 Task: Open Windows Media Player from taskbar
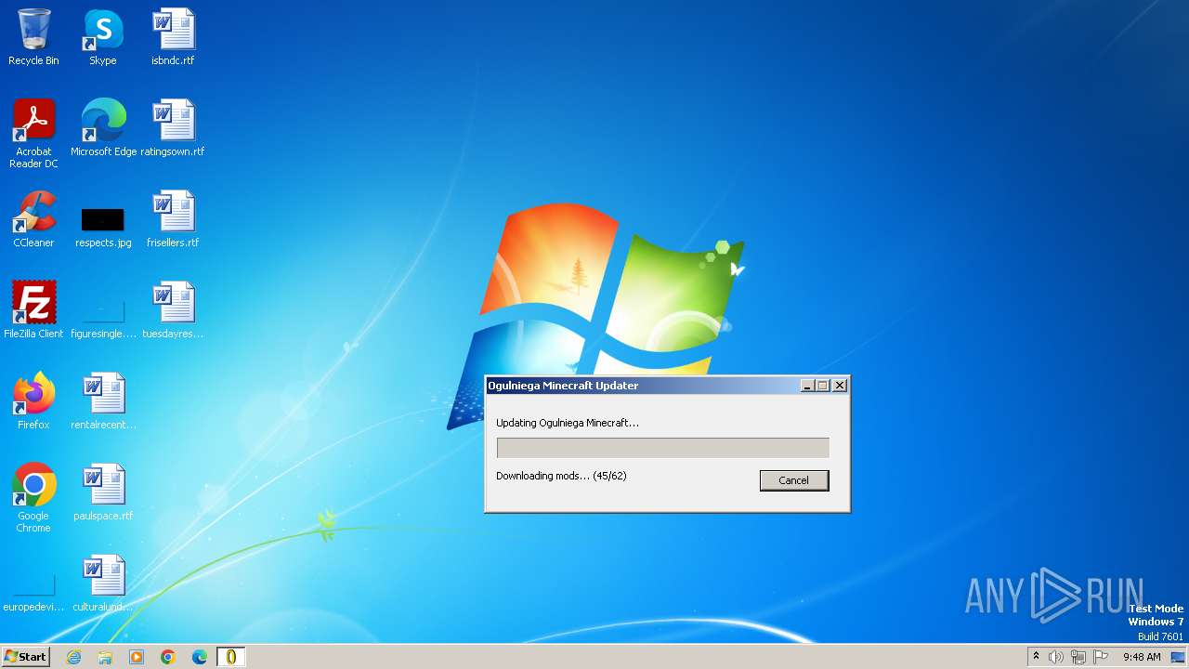pyautogui.click(x=137, y=657)
